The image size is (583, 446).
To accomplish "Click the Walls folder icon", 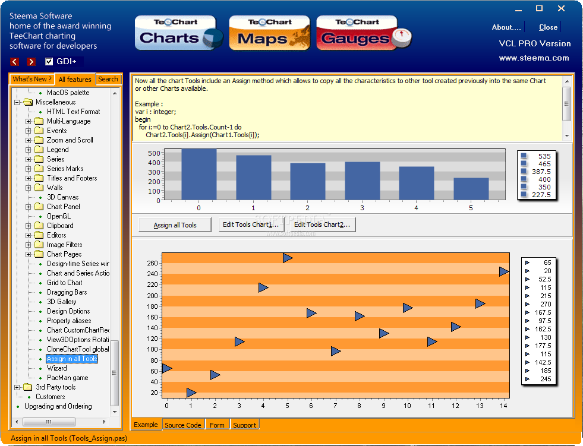I will (x=39, y=188).
